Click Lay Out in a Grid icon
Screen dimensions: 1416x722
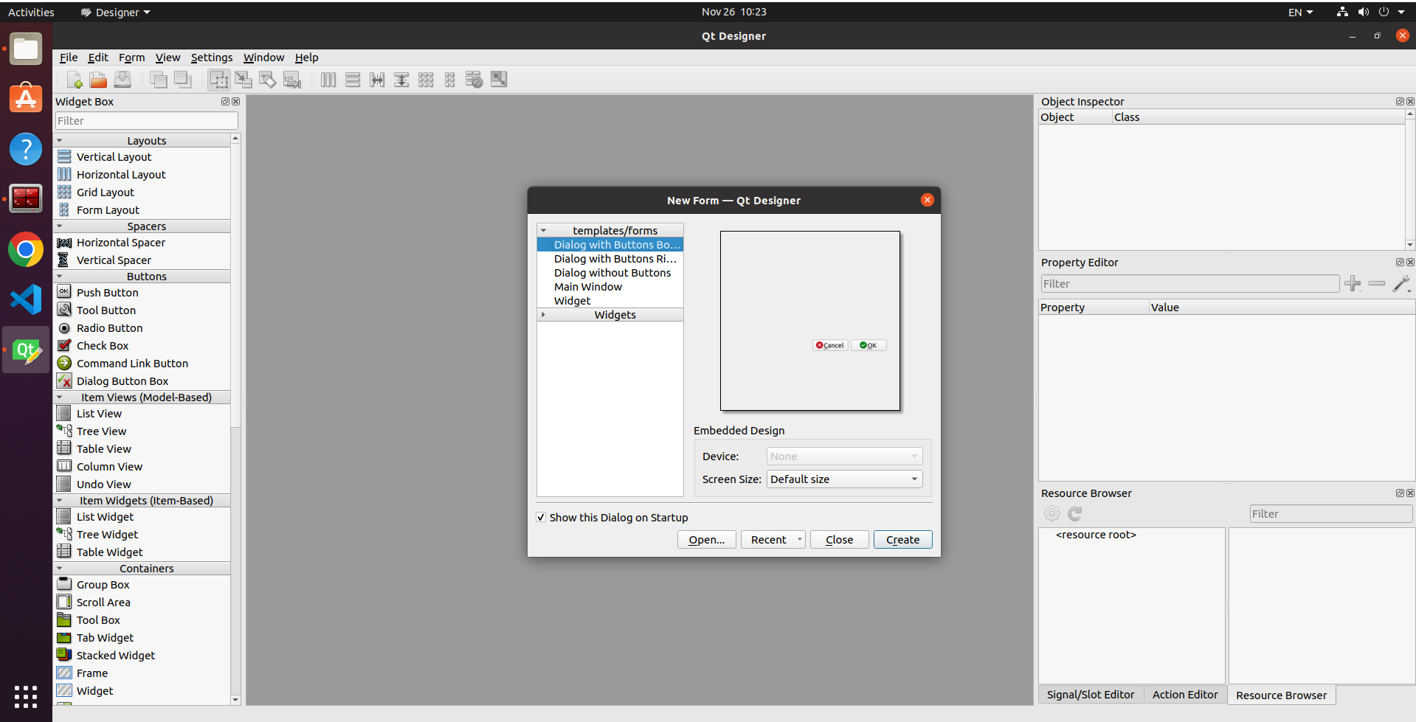[x=426, y=80]
